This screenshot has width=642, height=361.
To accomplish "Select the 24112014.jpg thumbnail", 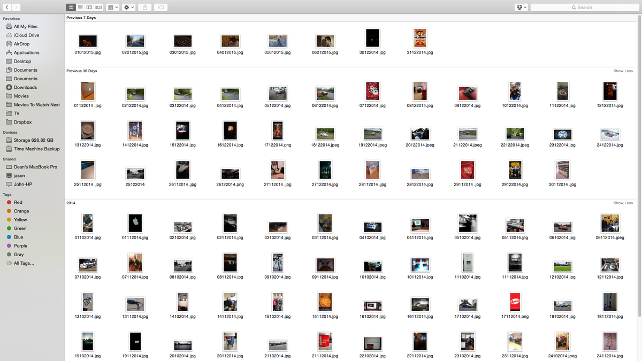I will coord(610,341).
